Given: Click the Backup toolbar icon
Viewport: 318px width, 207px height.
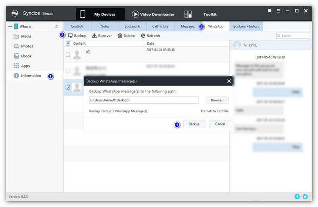Looking at the screenshot, I should tap(70, 35).
